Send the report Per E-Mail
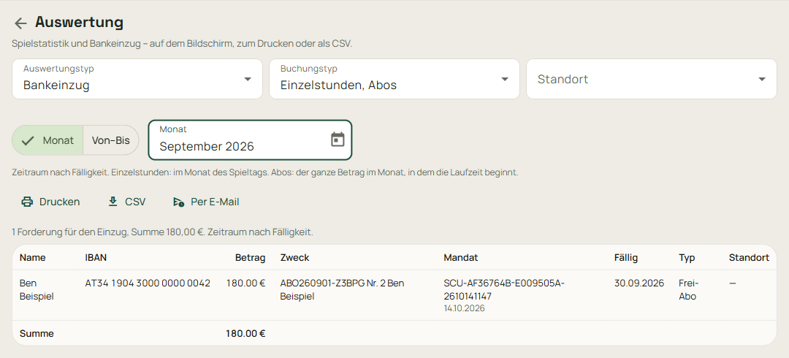Image resolution: width=789 pixels, height=358 pixels. click(x=206, y=202)
